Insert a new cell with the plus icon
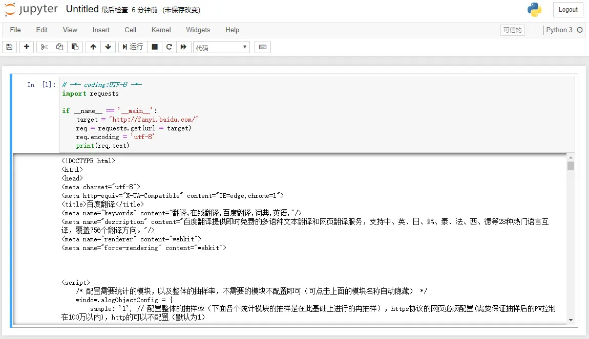 click(x=26, y=47)
